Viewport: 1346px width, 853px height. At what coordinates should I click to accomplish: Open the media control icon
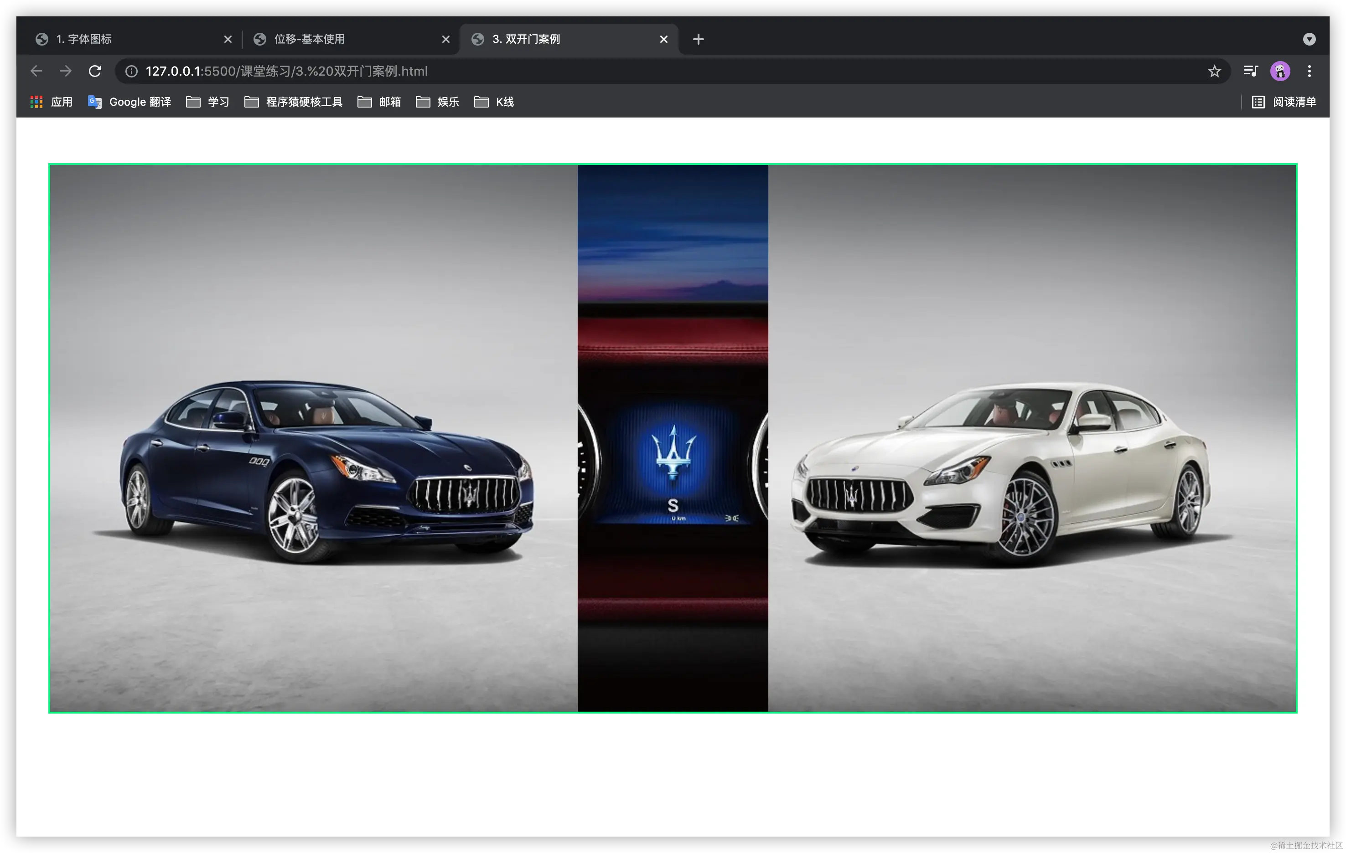1250,71
